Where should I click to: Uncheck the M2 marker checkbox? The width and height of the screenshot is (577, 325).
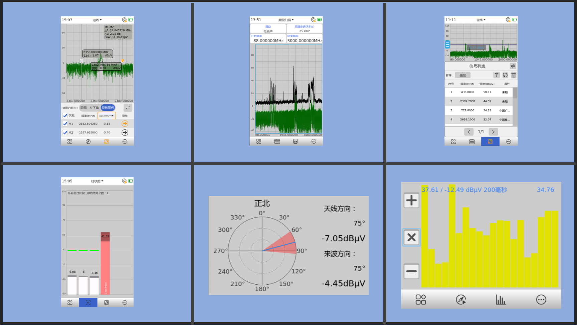point(65,132)
